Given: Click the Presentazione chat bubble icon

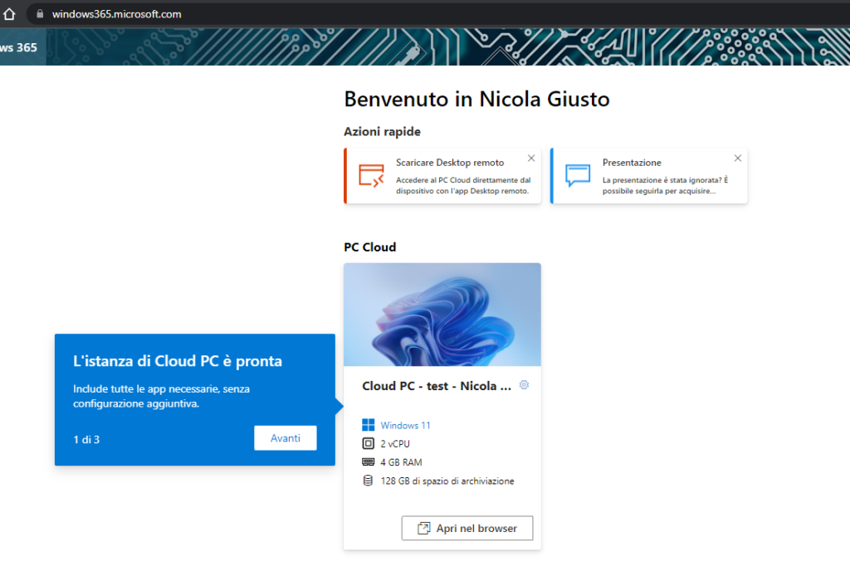Looking at the screenshot, I should point(578,176).
